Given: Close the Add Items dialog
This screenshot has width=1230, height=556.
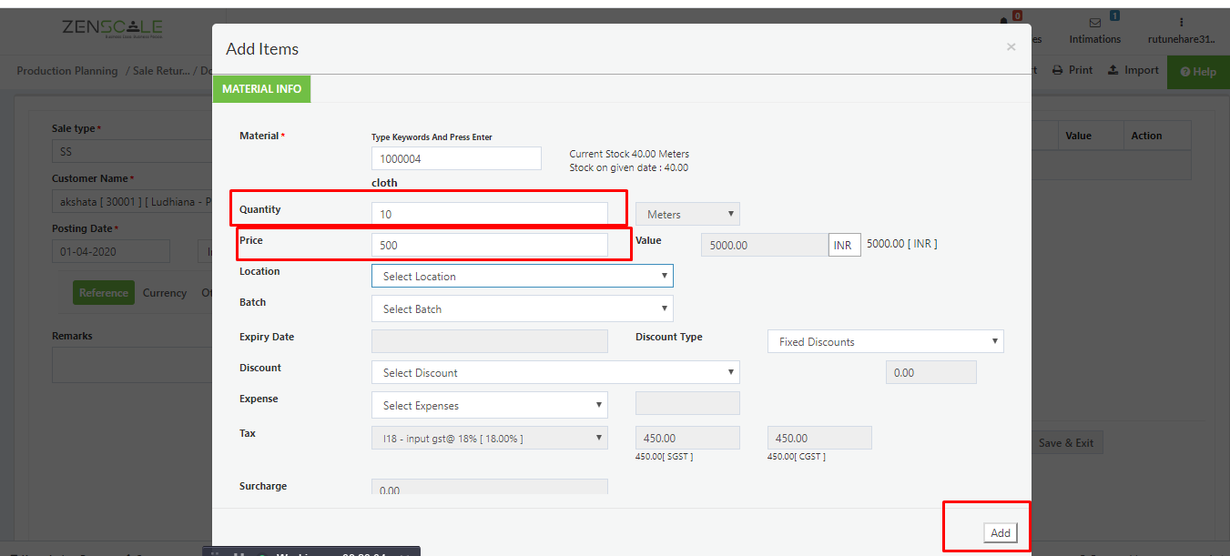Looking at the screenshot, I should [x=1011, y=46].
